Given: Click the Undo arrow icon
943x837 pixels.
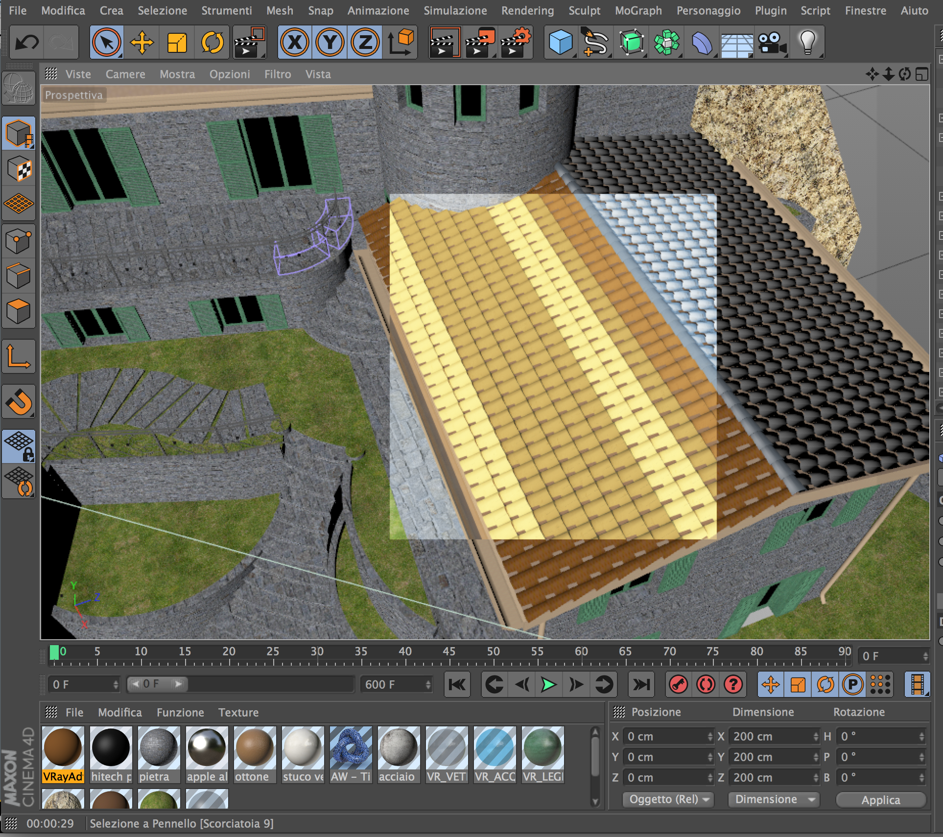Looking at the screenshot, I should 26,43.
